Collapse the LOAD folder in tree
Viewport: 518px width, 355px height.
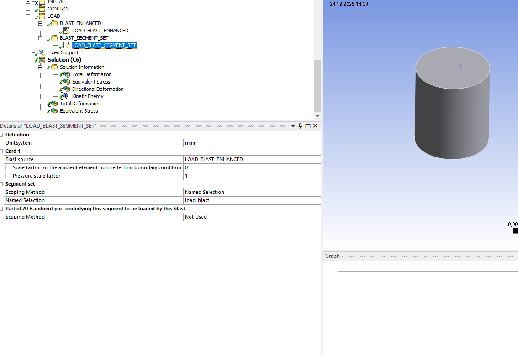click(28, 16)
